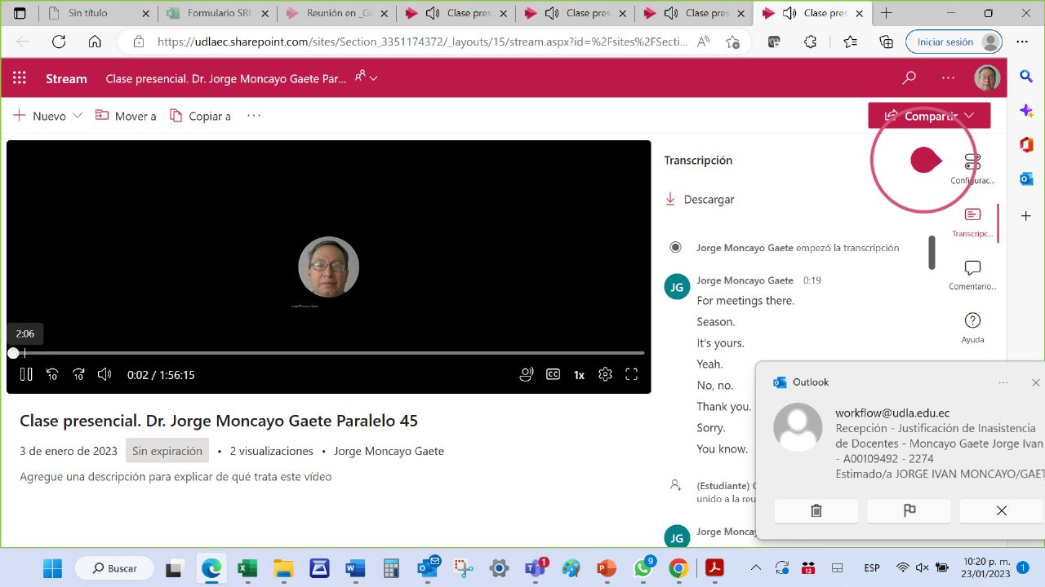
Task: Skip back 10 seconds in video
Action: (52, 375)
